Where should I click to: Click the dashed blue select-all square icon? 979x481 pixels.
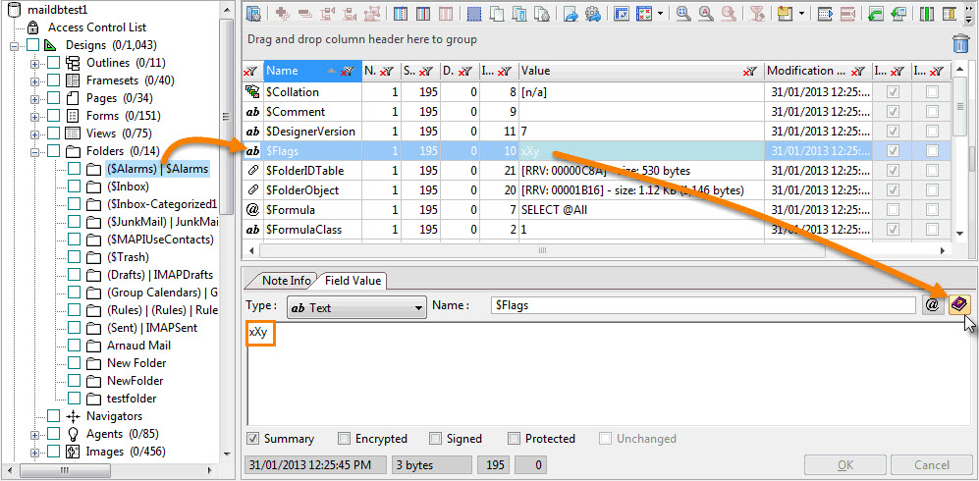tap(475, 14)
